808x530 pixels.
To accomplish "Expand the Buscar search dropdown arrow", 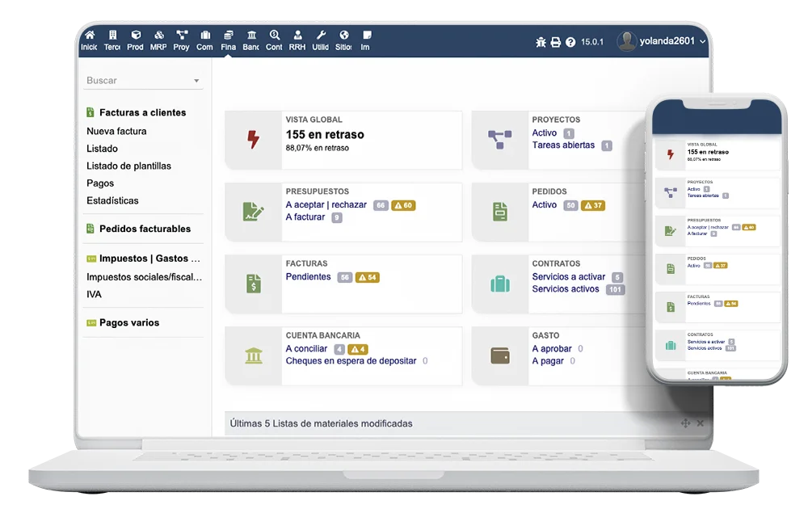I will coord(196,81).
